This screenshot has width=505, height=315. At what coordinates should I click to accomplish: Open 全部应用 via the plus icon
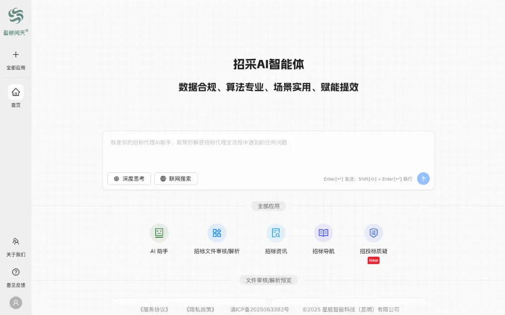click(16, 55)
